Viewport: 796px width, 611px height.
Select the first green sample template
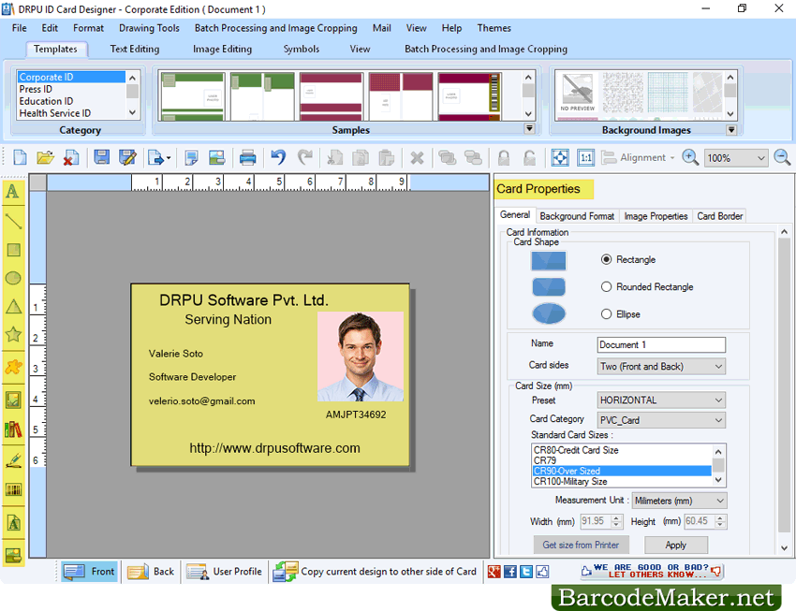click(193, 96)
